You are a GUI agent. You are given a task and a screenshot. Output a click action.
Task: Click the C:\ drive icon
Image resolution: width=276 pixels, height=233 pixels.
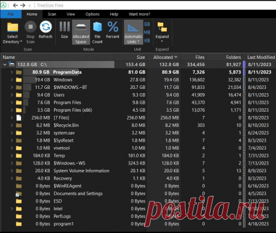(x=11, y=64)
